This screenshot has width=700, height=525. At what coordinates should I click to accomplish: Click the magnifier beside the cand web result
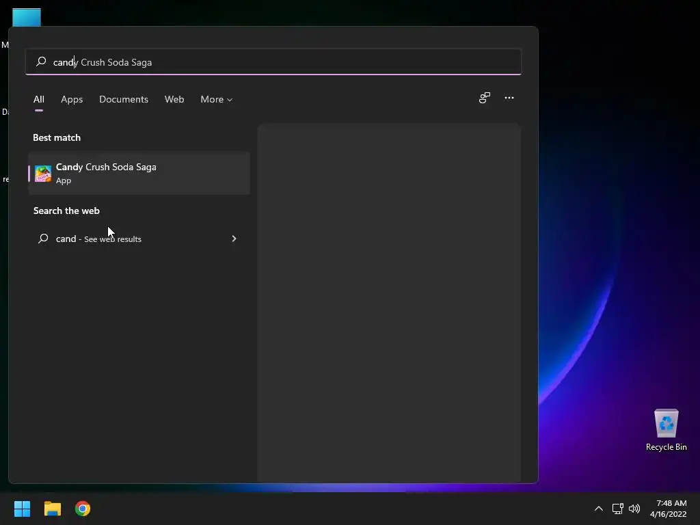click(x=43, y=239)
